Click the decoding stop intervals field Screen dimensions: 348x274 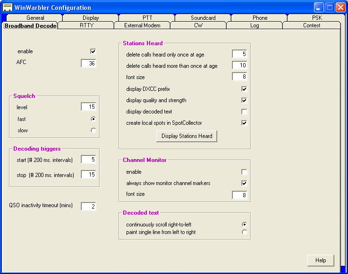(x=89, y=174)
